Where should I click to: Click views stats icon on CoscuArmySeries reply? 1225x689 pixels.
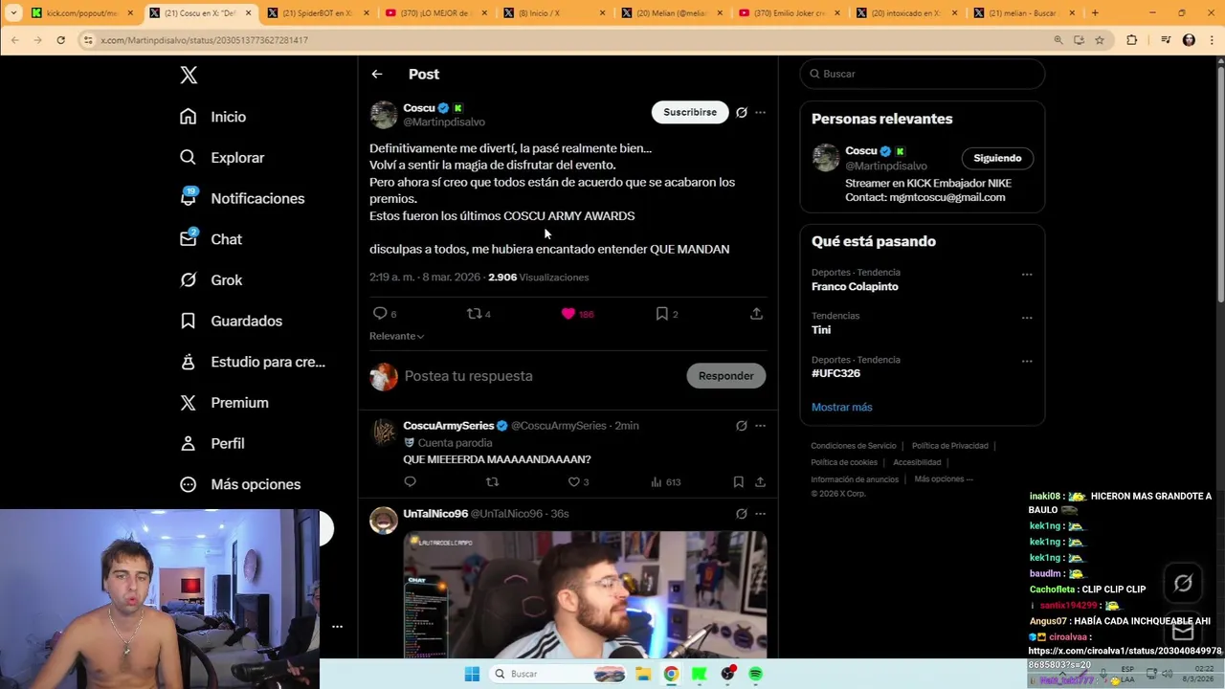(657, 482)
